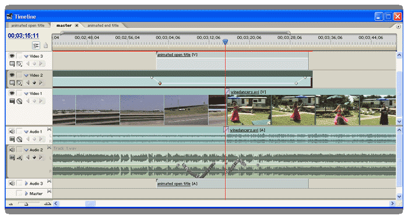Toggle lock box on Video 1 track
The width and height of the screenshot is (408, 219).
click(19, 93)
